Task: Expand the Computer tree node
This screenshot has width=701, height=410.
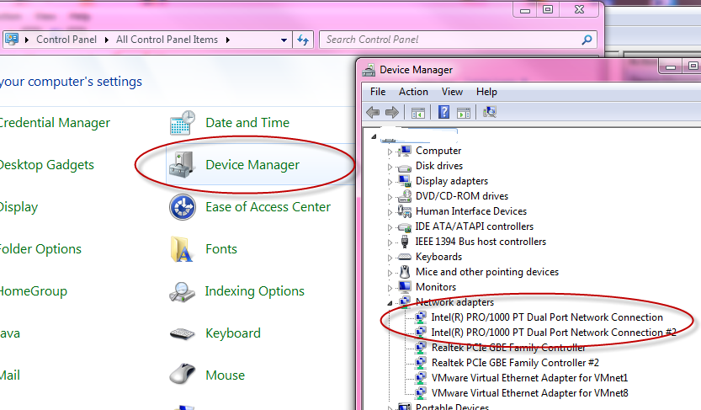Action: click(390, 152)
